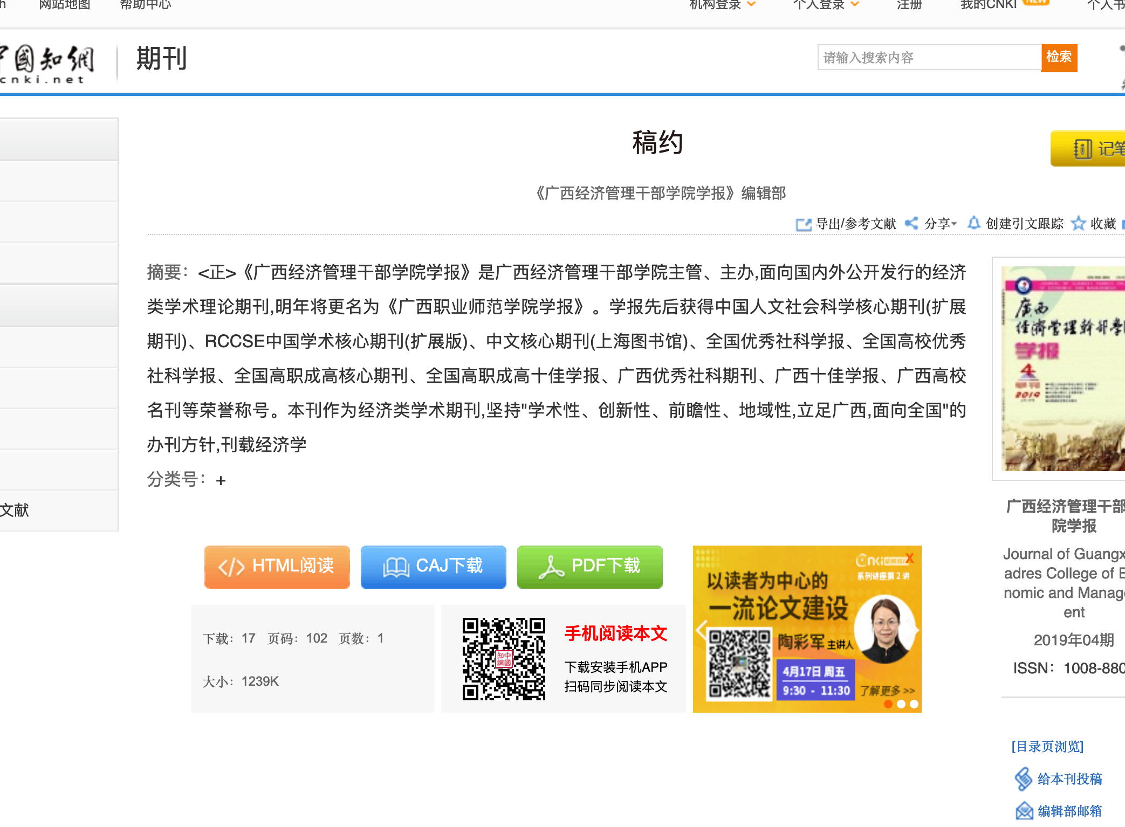1125x827 pixels.
Task: Open the journal cover thumbnail
Action: coord(1062,369)
